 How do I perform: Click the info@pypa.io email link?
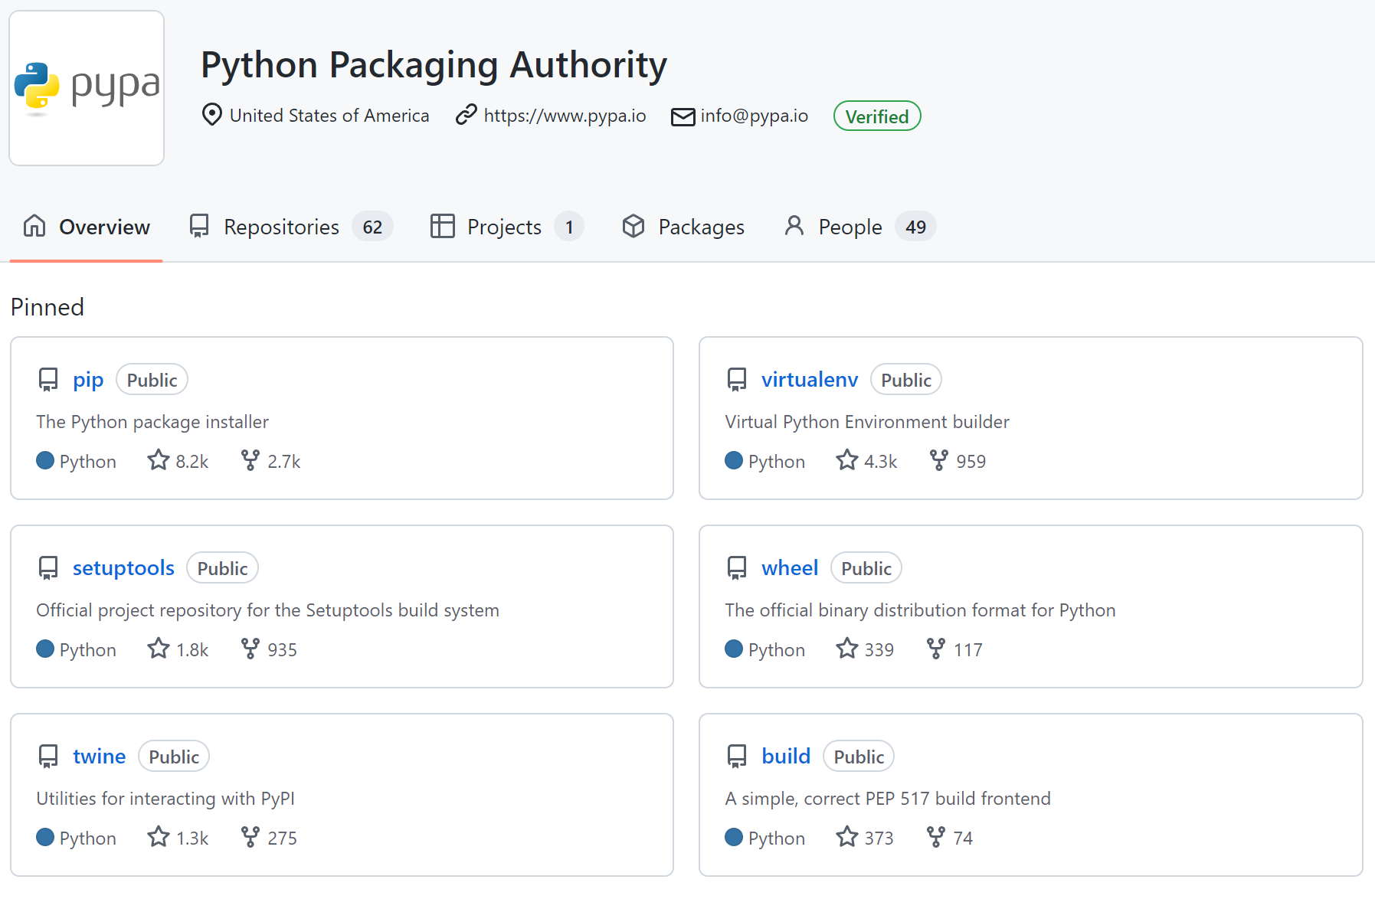click(x=755, y=116)
